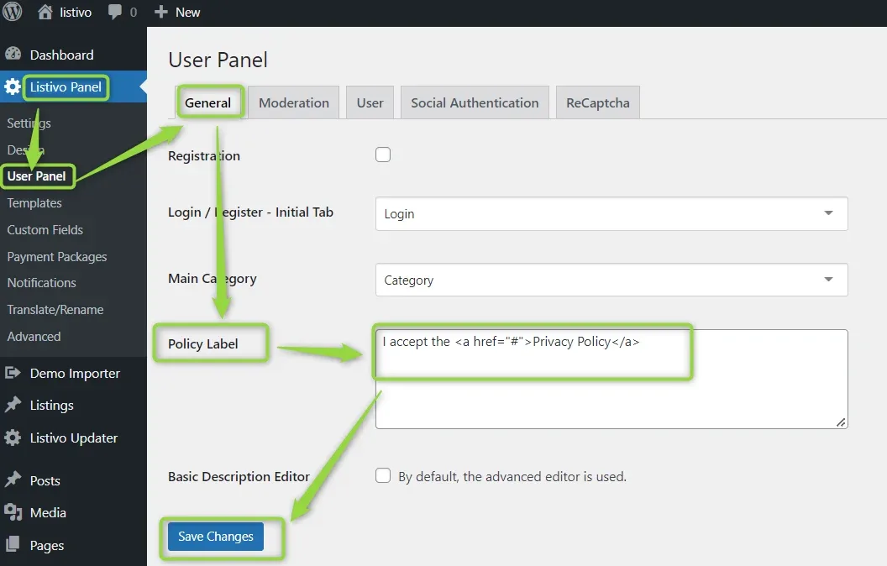
Task: Click the plus icon beside New
Action: [161, 12]
